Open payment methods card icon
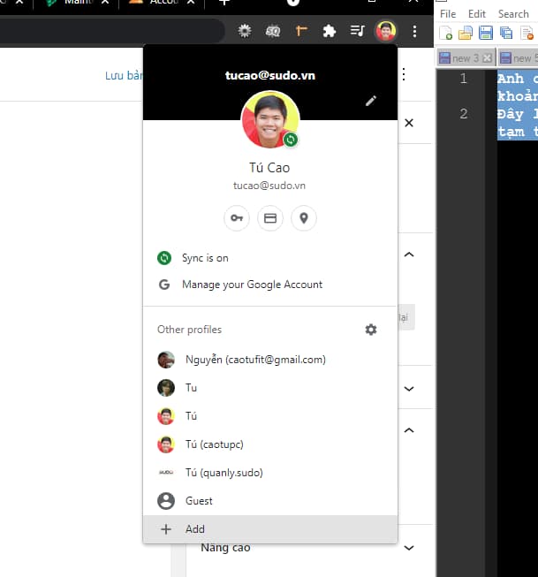The width and height of the screenshot is (538, 577). [270, 218]
